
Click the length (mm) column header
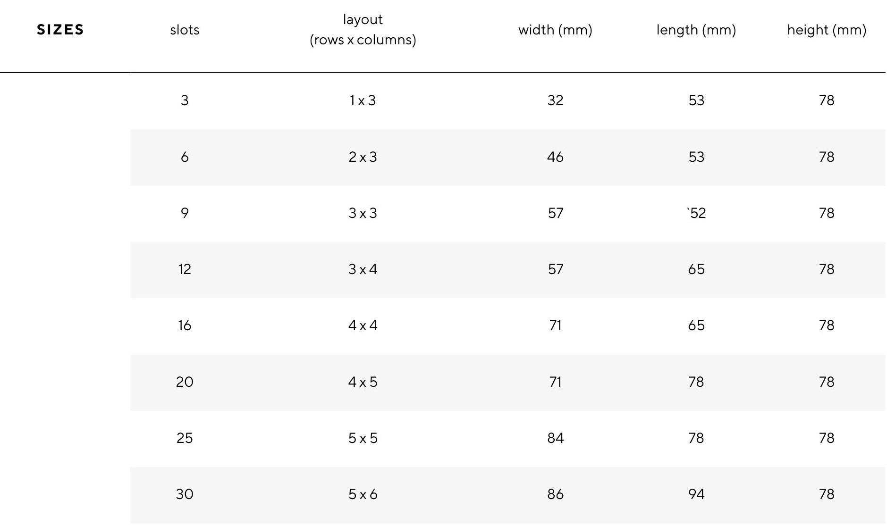pos(696,30)
